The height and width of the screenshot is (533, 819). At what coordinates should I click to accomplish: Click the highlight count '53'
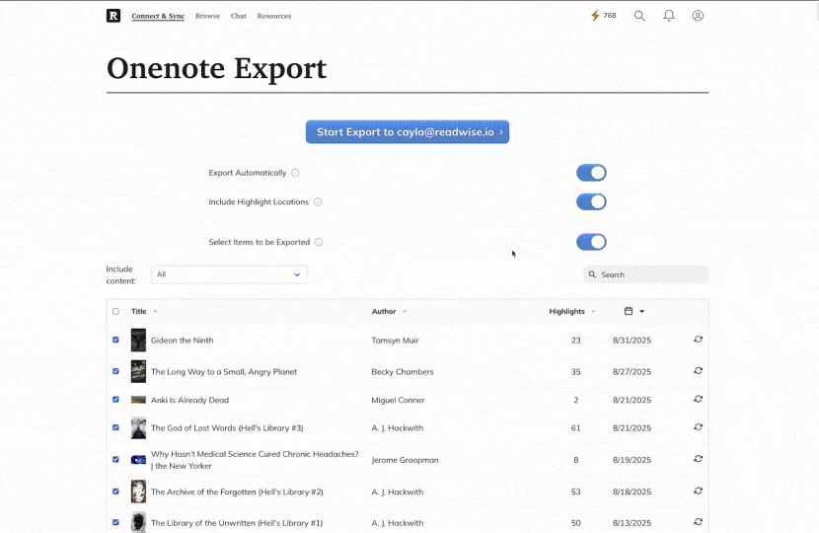[575, 492]
